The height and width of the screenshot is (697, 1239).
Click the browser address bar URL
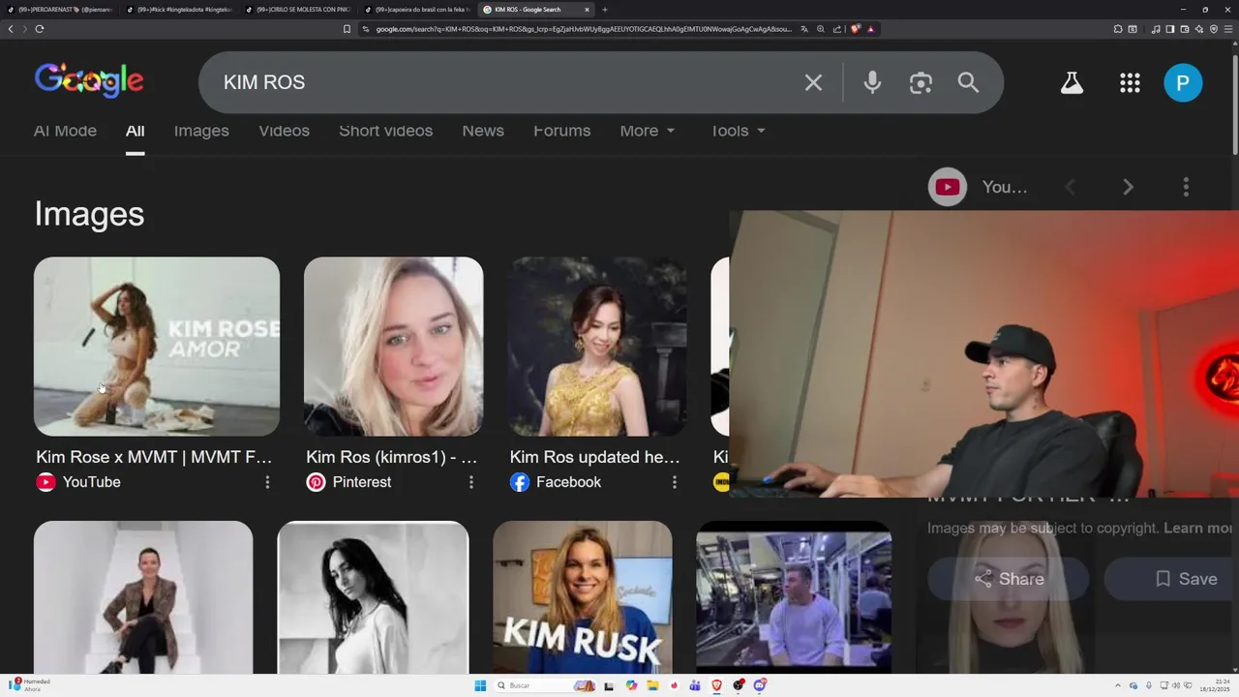point(584,29)
